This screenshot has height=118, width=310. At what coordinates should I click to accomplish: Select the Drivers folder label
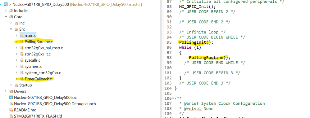coord(20,91)
